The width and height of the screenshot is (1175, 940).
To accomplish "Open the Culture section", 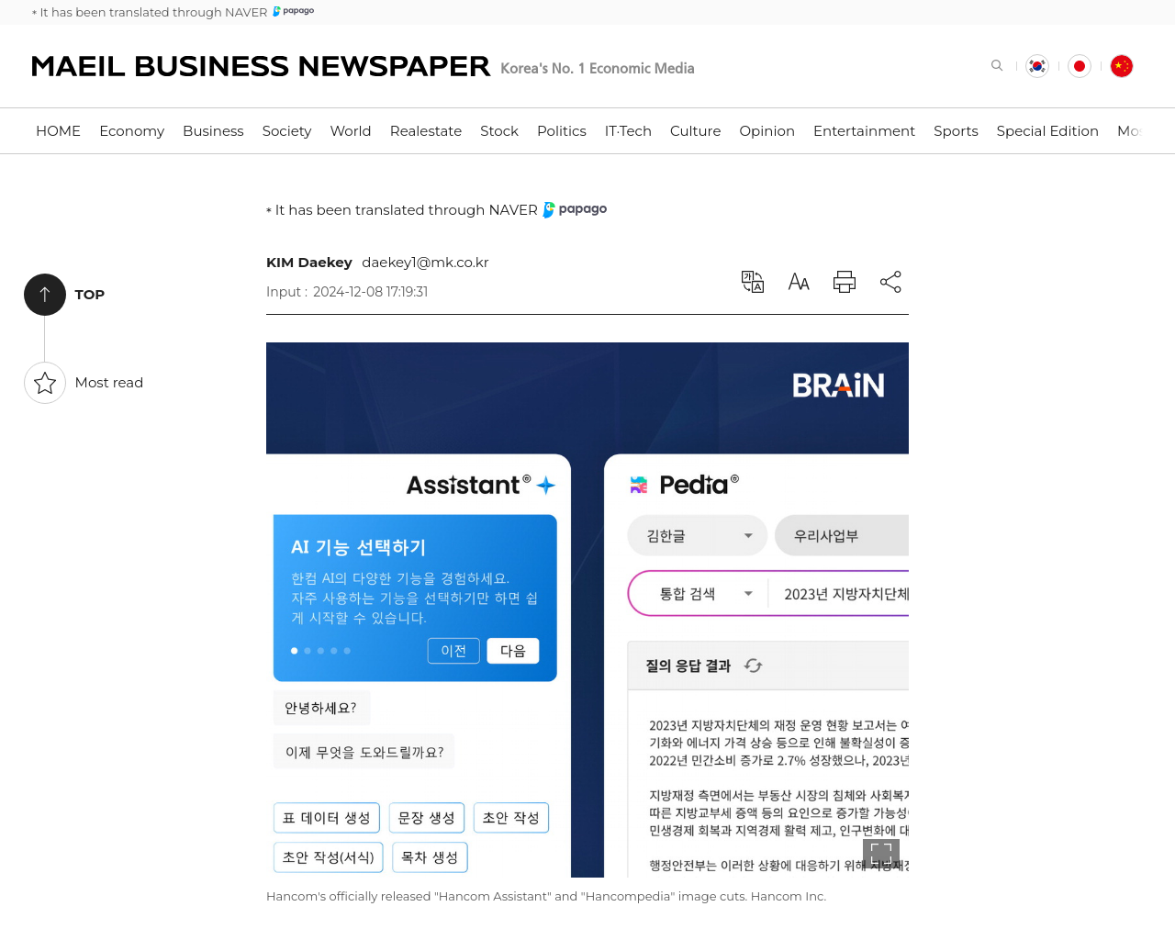I will [x=695, y=131].
